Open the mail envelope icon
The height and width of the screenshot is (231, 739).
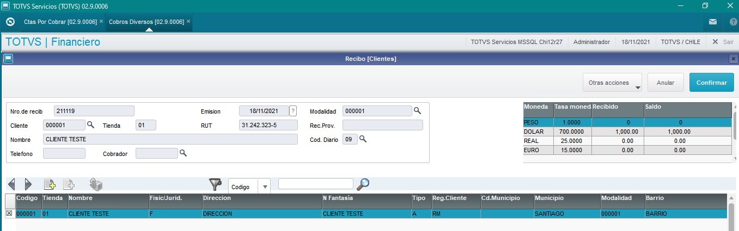[713, 22]
